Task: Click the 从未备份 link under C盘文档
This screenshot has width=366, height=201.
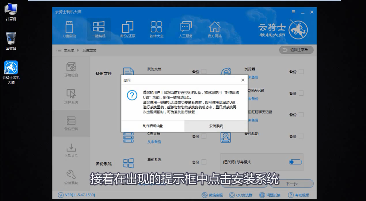Action: (154, 142)
